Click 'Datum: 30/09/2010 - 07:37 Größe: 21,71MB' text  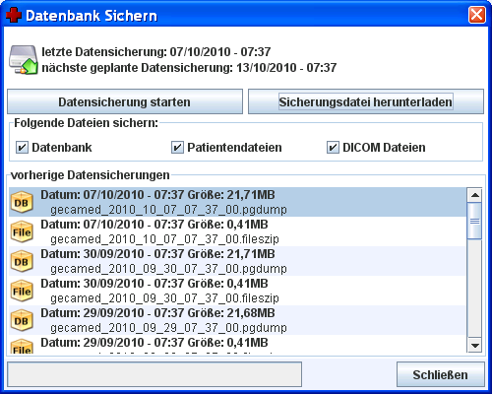157,254
